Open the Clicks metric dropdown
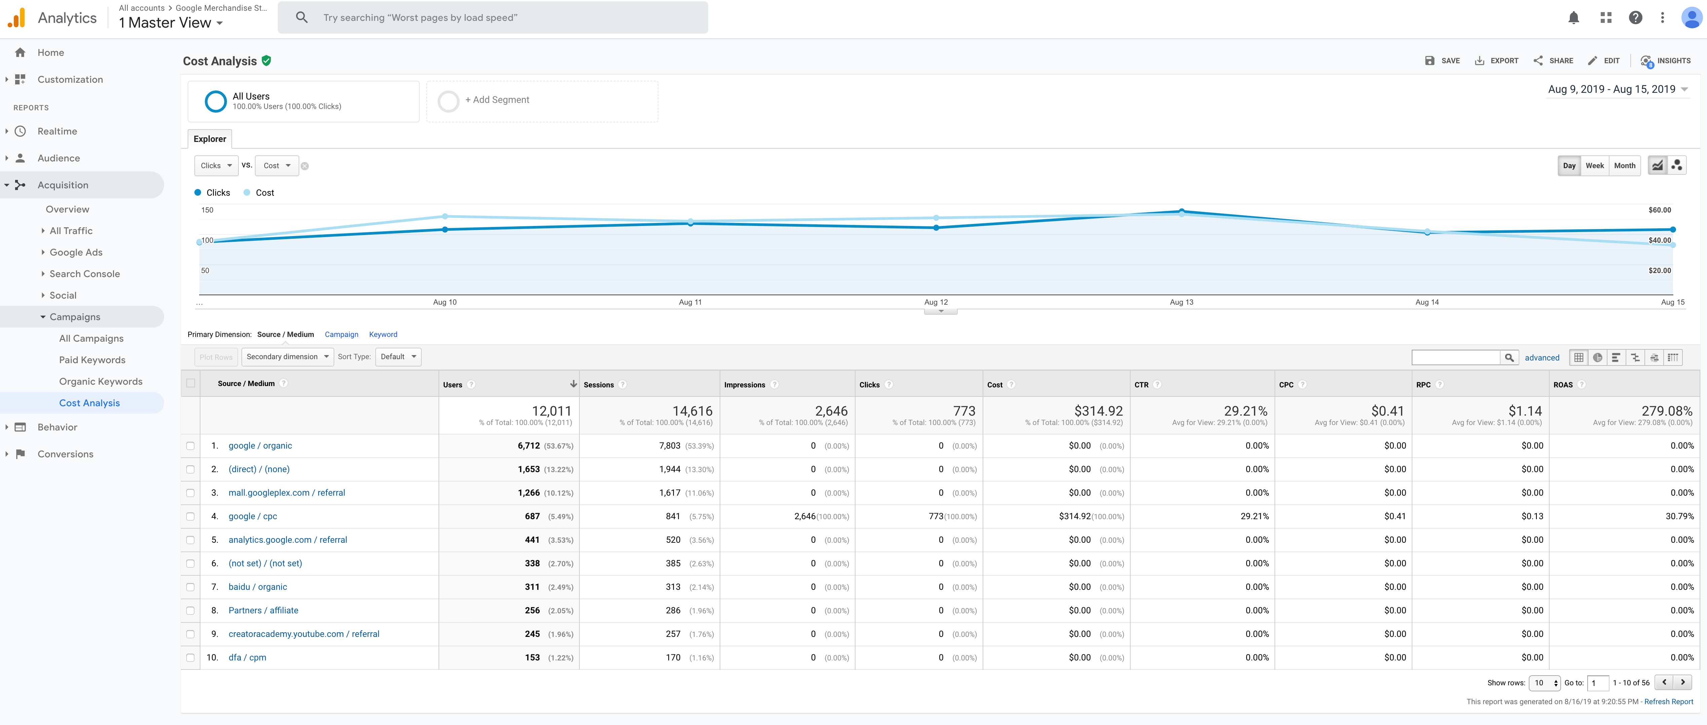Screen dimensions: 1707x725 (215, 166)
